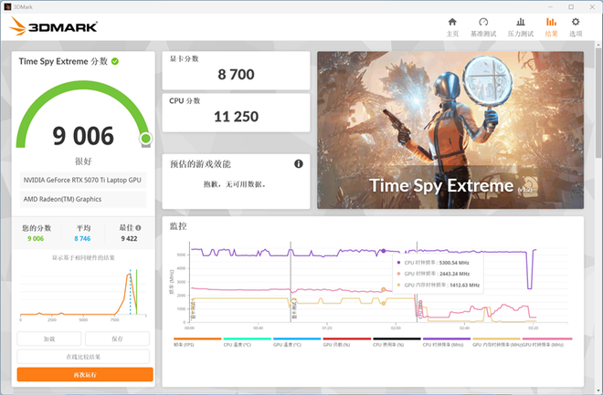Screen dimensions: 603x395
Task: Open the Home (主页) section
Action: click(x=452, y=26)
